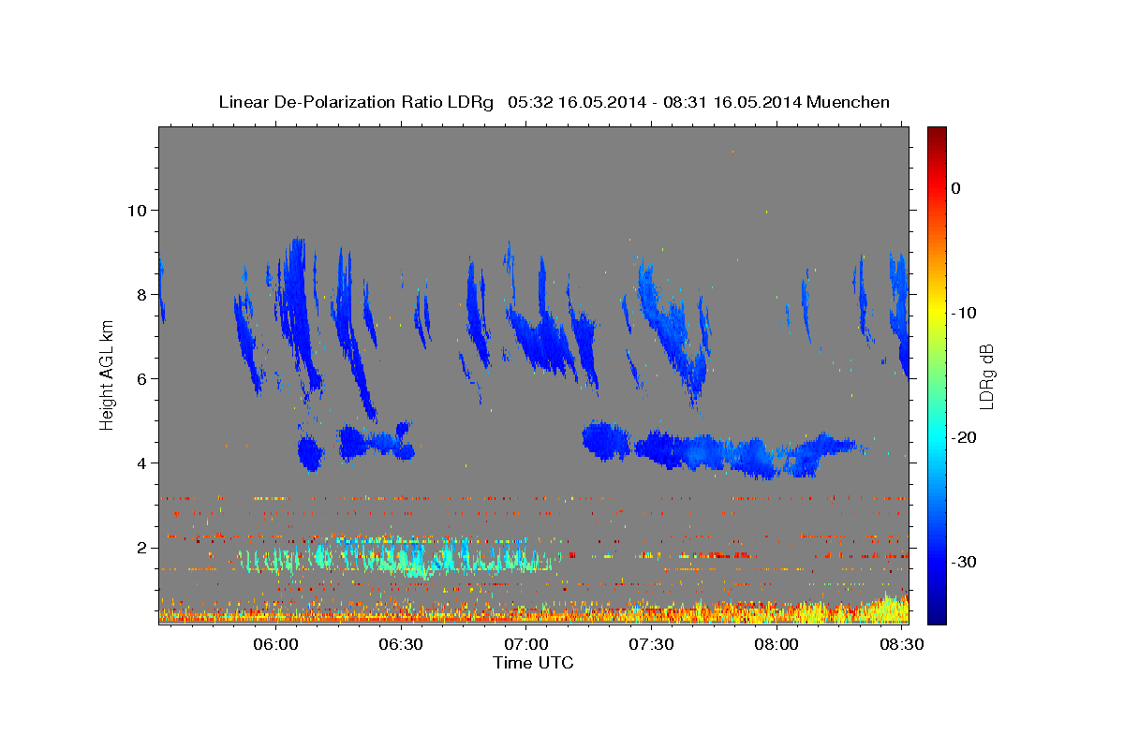The height and width of the screenshot is (749, 1124).
Task: Click the station name 'Muenchen' in the title
Action: 849,102
